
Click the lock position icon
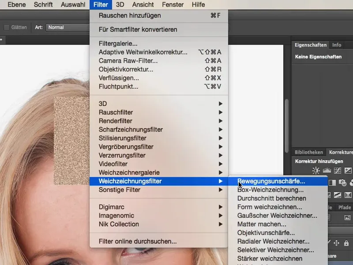pyautogui.click(x=336, y=243)
